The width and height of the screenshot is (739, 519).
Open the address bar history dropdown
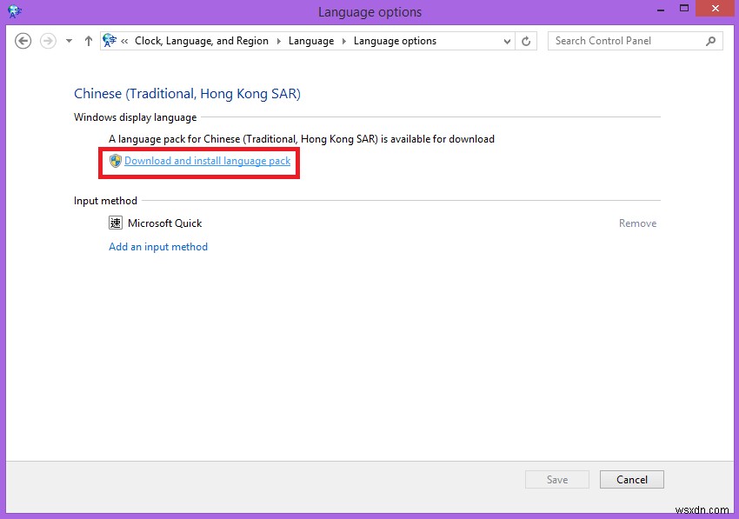coord(507,41)
